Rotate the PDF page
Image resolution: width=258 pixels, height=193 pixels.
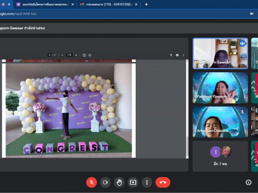click(90, 55)
